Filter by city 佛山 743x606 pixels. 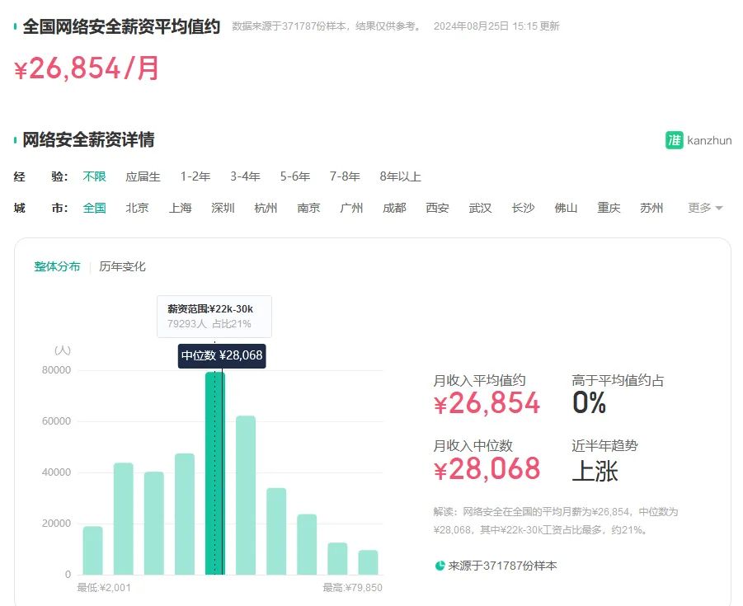click(566, 208)
